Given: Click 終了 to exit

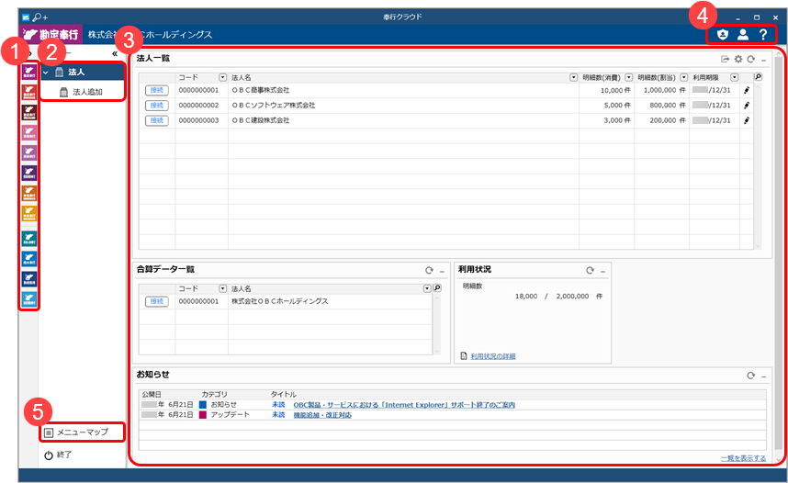Looking at the screenshot, I should [58, 455].
